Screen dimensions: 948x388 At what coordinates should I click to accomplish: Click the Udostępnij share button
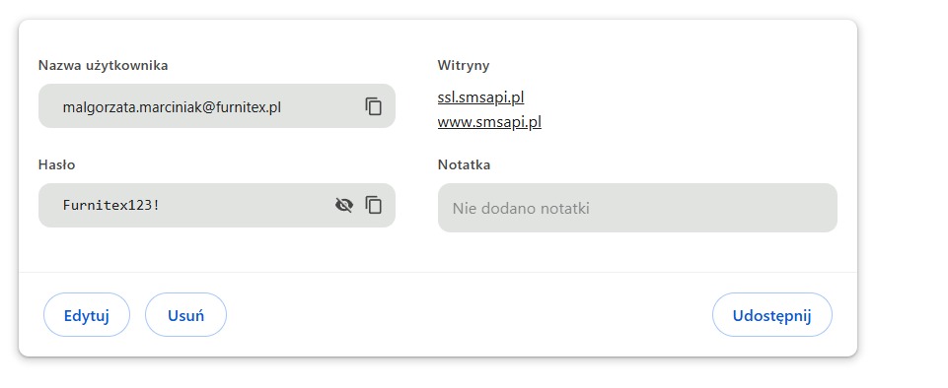772,315
